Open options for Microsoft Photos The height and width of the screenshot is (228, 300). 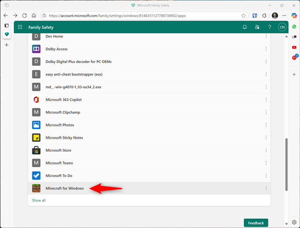point(266,125)
